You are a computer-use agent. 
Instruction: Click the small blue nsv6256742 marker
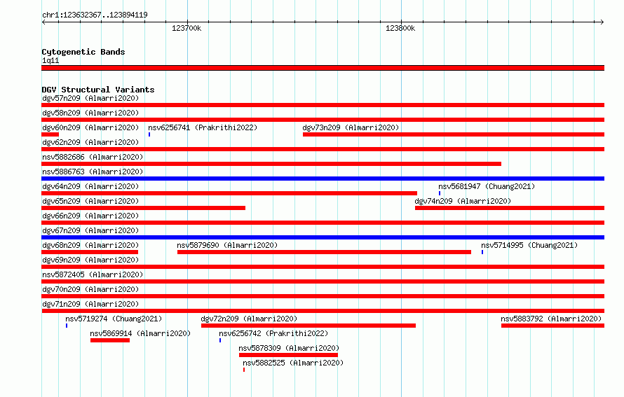click(220, 340)
